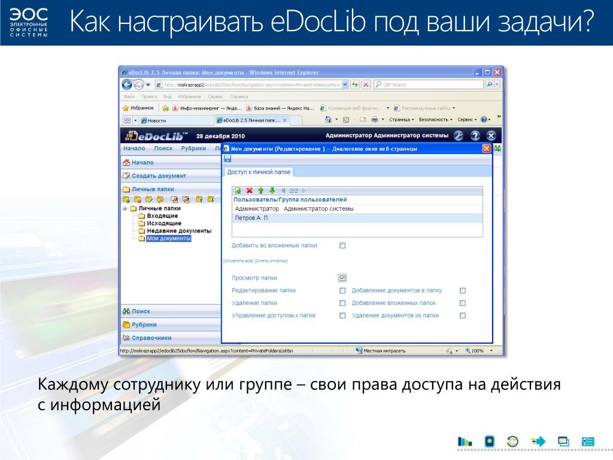The image size is (613, 460).
Task: Open search provider dropdown arrow
Action: pos(497,84)
